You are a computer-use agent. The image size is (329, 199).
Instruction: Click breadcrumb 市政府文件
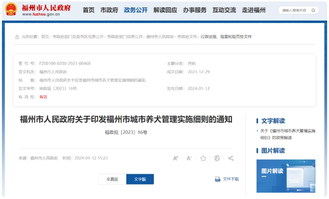[x=187, y=37]
